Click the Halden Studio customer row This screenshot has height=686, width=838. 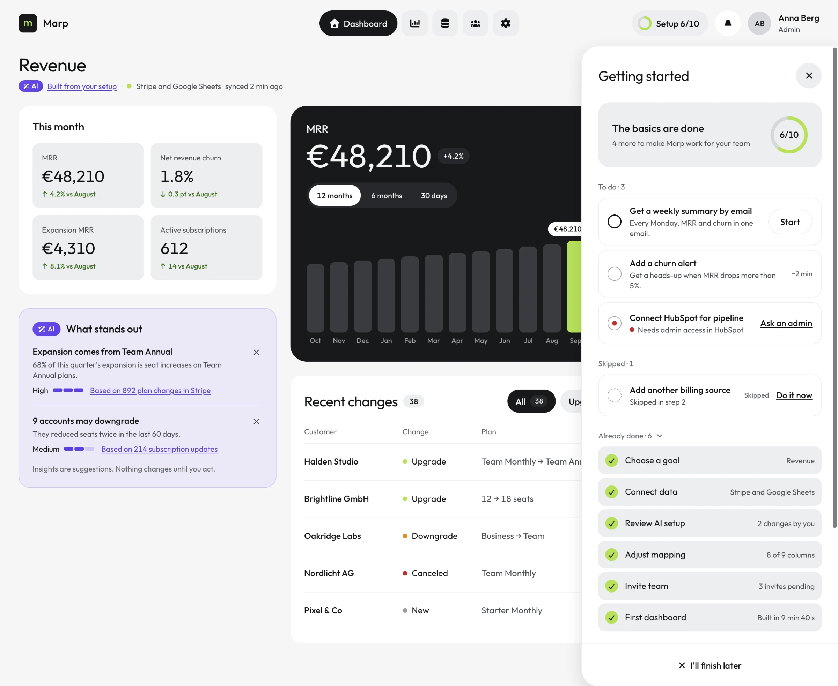pos(442,461)
